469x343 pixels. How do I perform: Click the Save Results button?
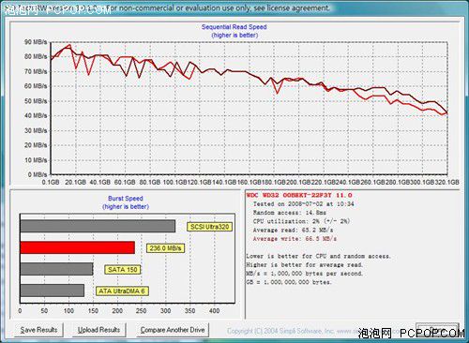coord(38,330)
